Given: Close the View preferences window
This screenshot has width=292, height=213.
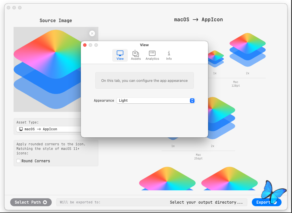Looking at the screenshot, I should 85,45.
